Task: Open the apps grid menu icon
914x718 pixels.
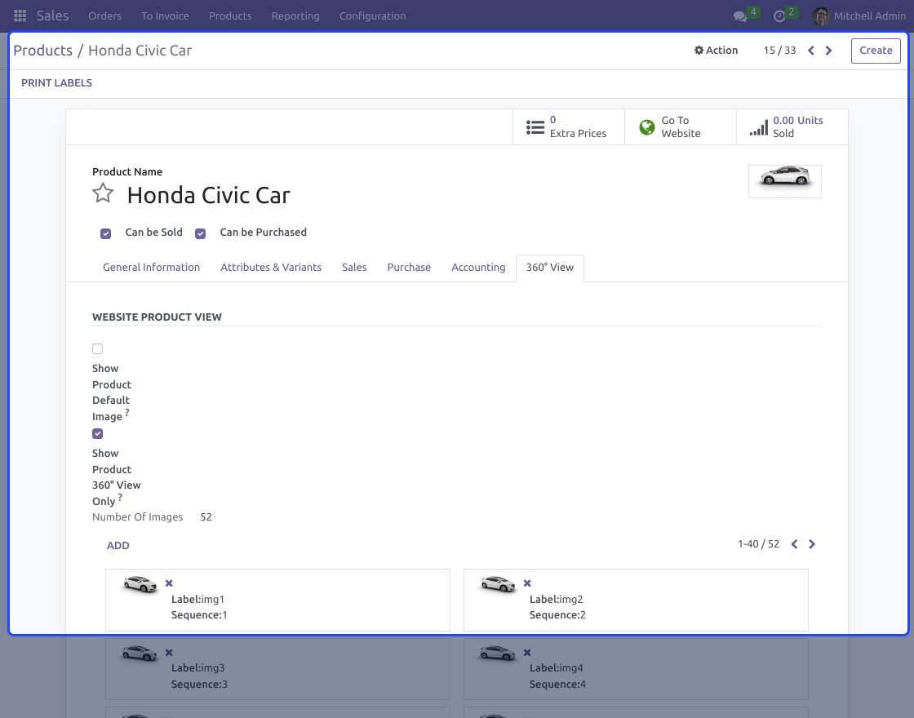Action: [20, 16]
